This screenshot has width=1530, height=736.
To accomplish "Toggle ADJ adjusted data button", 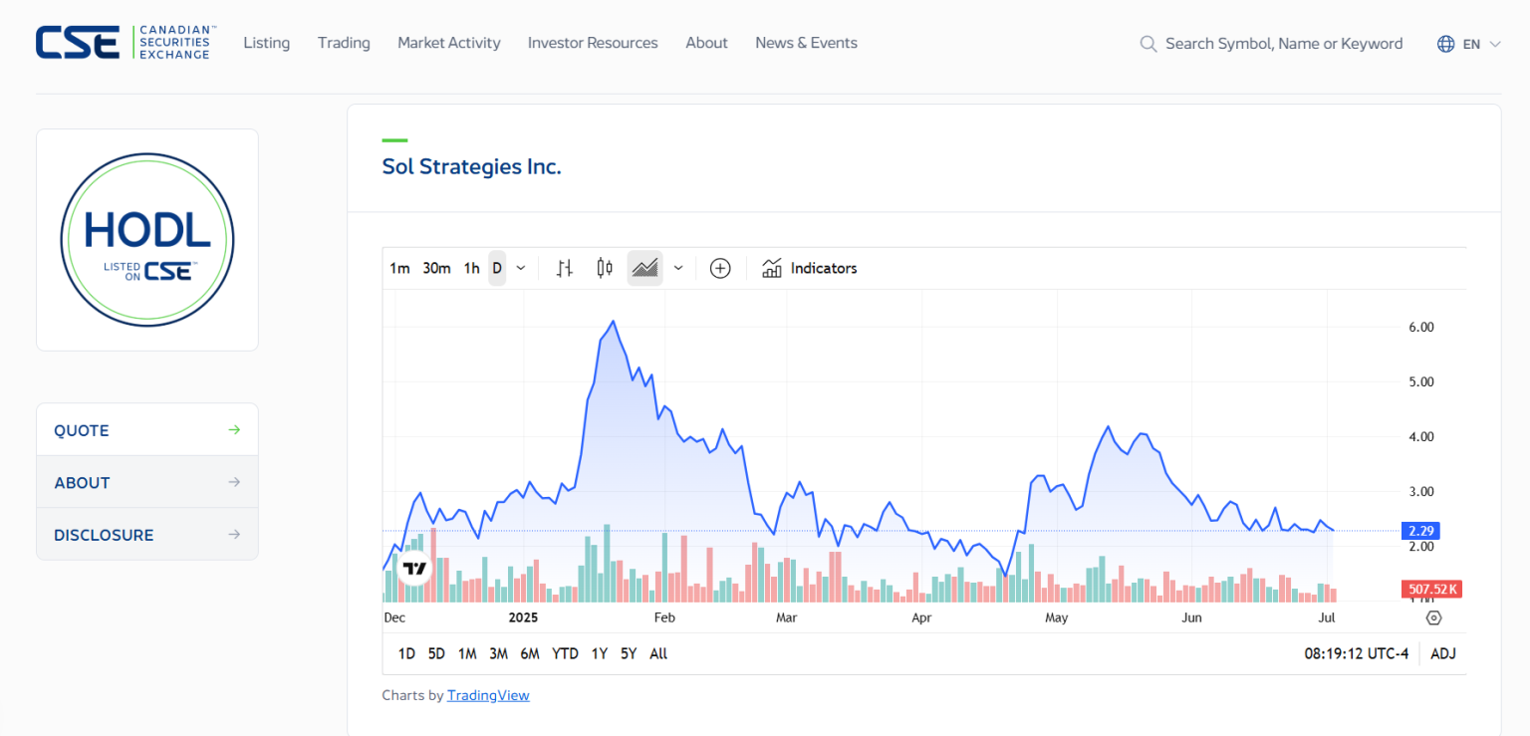I will (1442, 653).
